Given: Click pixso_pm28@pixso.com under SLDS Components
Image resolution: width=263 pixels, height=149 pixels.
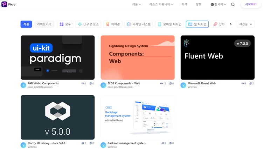Looking at the screenshot, I should [120, 87].
